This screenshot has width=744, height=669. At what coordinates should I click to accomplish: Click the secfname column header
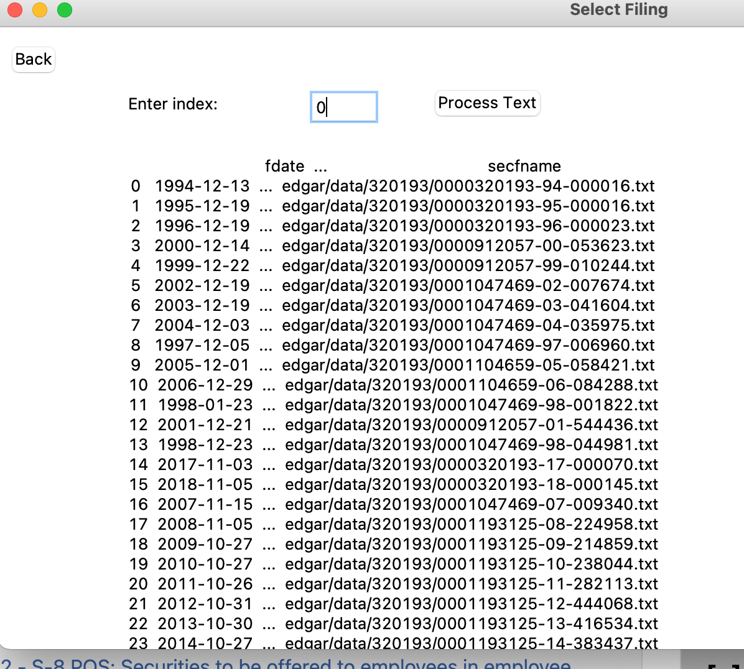[x=524, y=166]
